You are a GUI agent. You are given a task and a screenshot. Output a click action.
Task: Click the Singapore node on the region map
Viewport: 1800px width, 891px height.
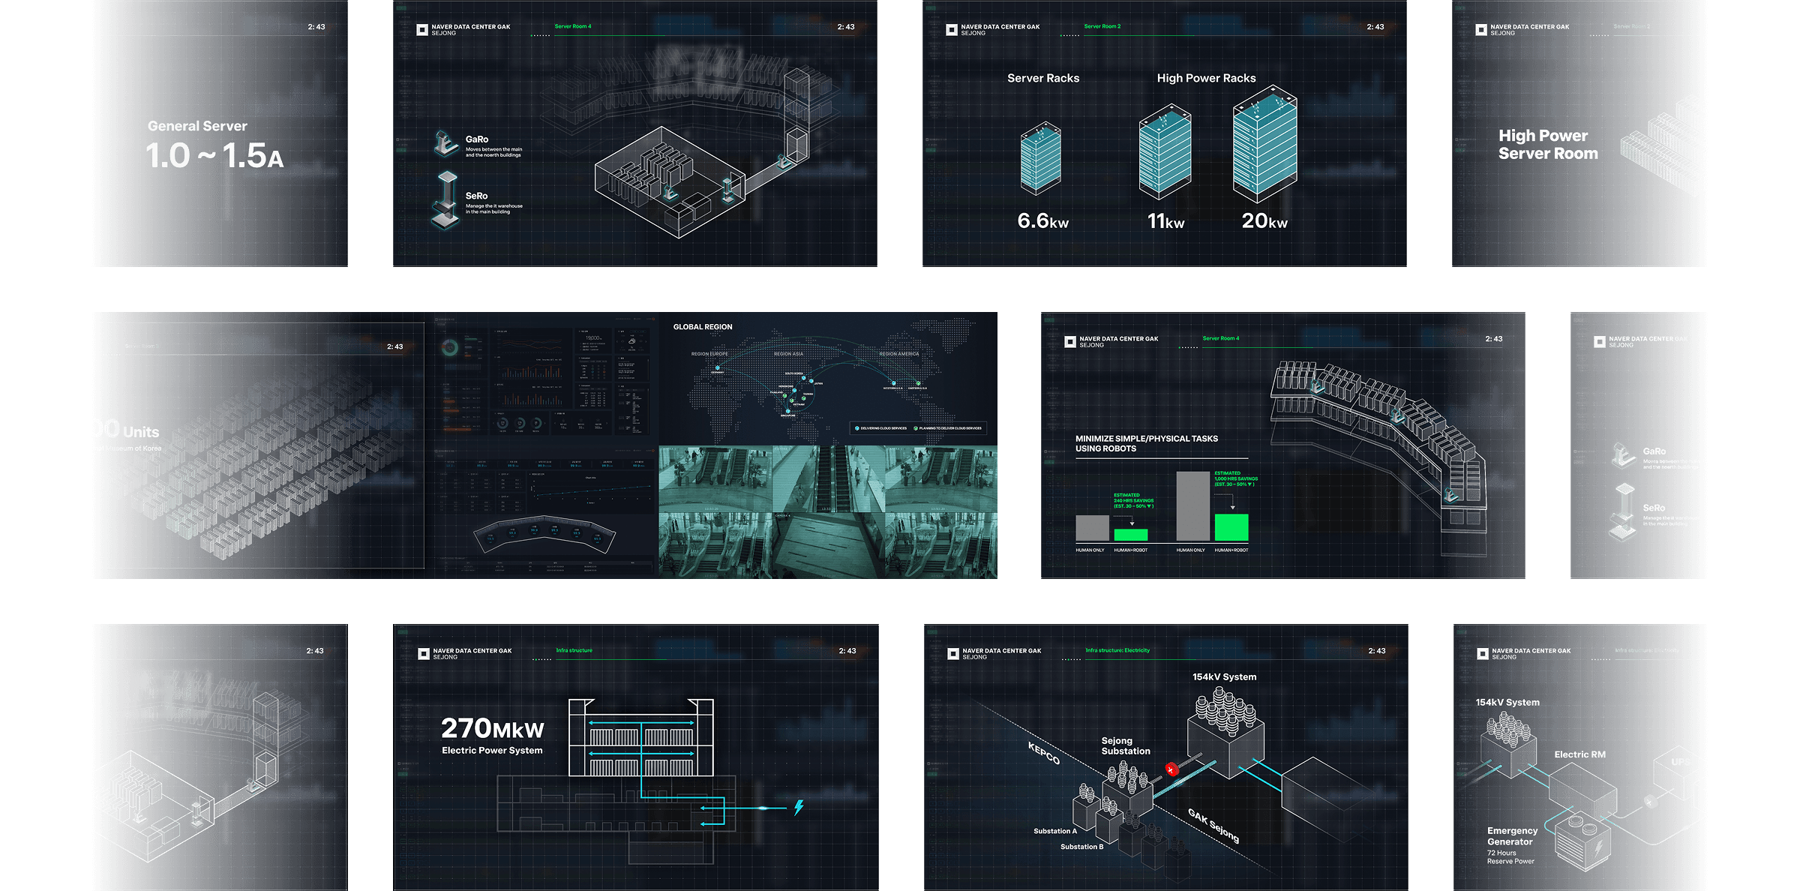(787, 411)
